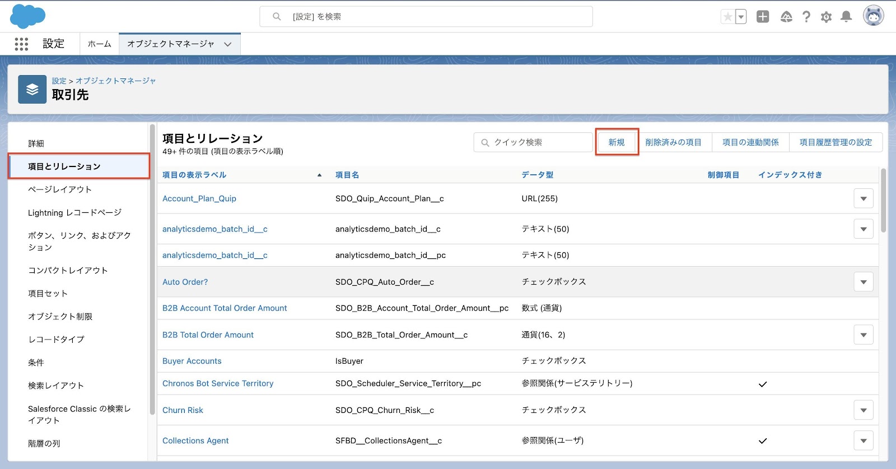The height and width of the screenshot is (469, 896).
Task: Select コンパクトレイアウト in the sidebar
Action: pyautogui.click(x=68, y=270)
